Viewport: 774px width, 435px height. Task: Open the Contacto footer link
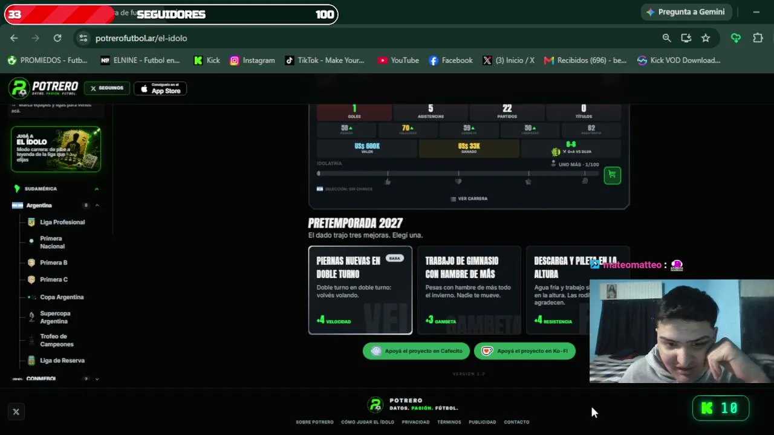coord(517,422)
